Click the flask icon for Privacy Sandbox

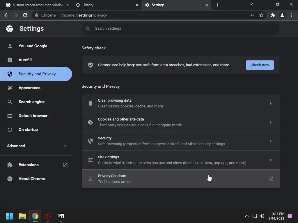pyautogui.click(x=91, y=179)
